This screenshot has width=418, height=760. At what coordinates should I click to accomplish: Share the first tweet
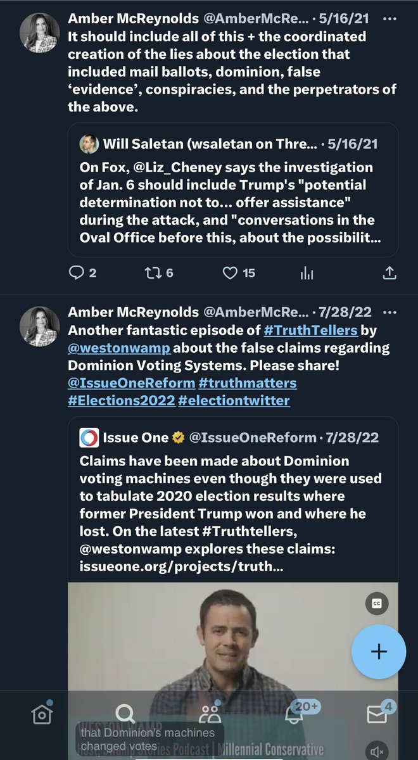(390, 273)
